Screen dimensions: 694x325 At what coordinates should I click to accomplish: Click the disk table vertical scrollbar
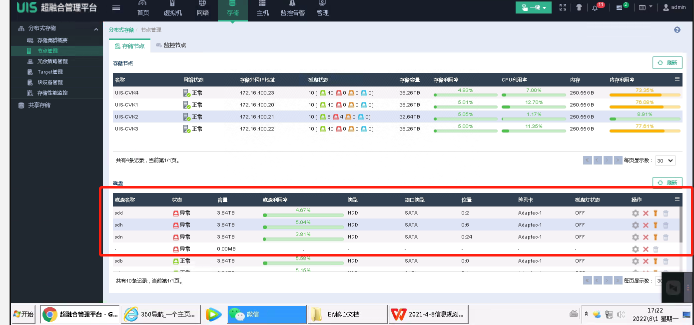[x=681, y=224]
